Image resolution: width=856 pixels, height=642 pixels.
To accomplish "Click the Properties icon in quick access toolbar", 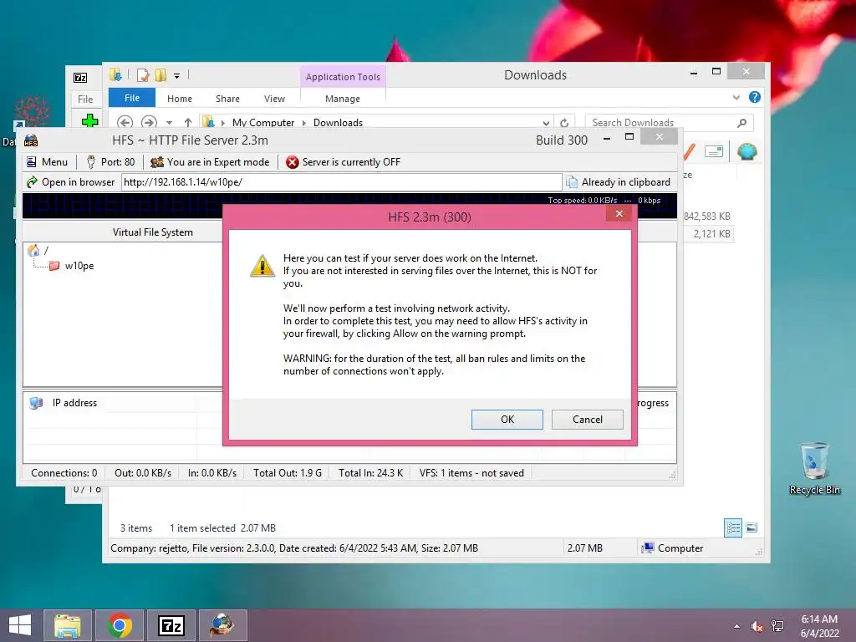I will click(x=143, y=75).
